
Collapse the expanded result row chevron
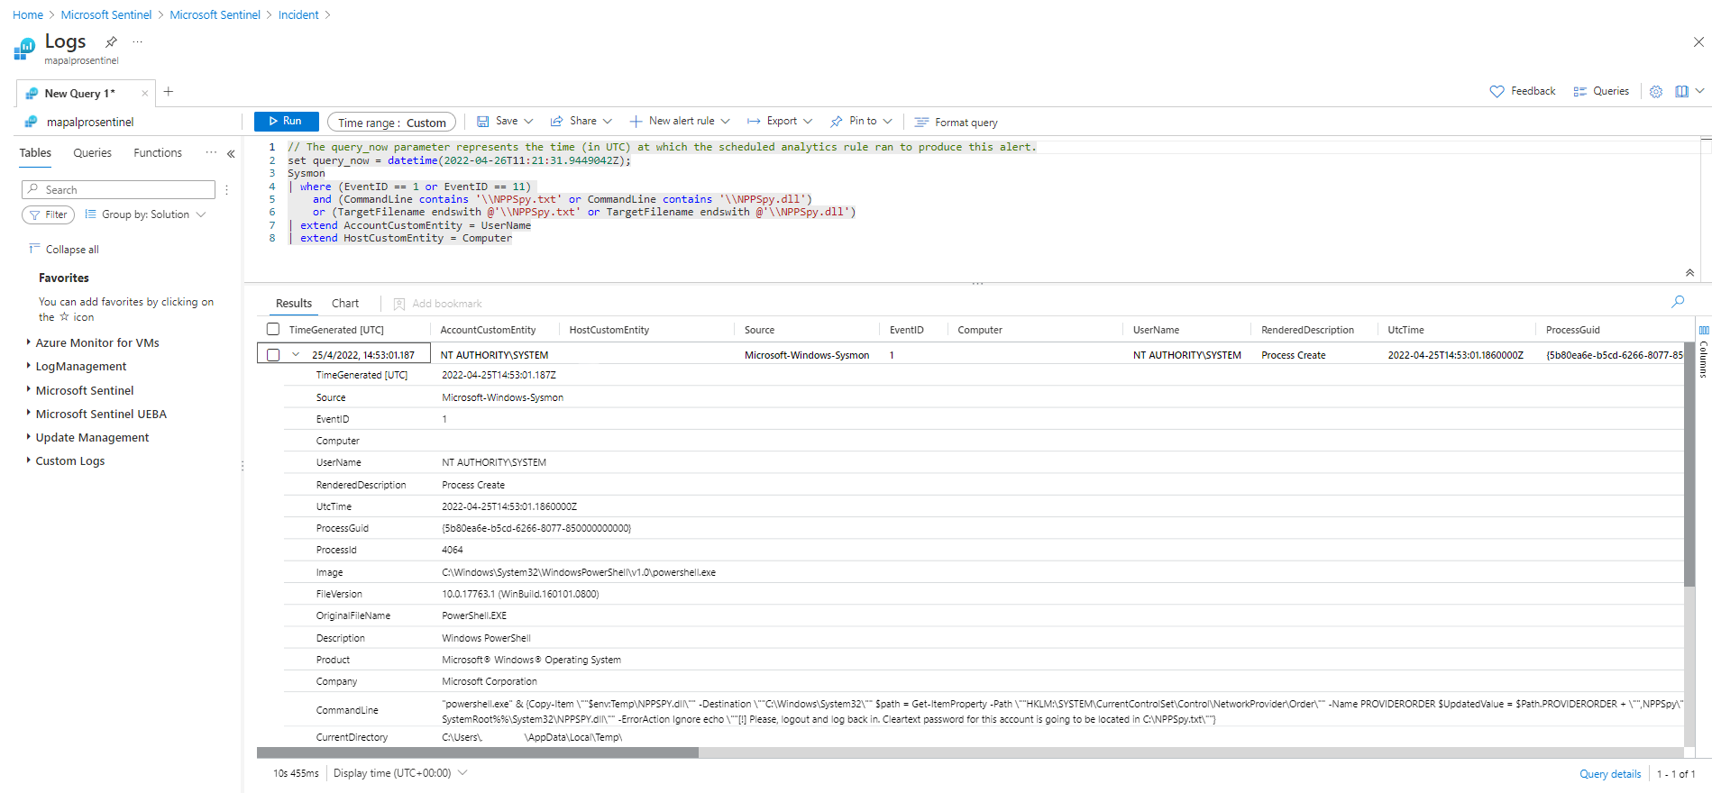(295, 355)
